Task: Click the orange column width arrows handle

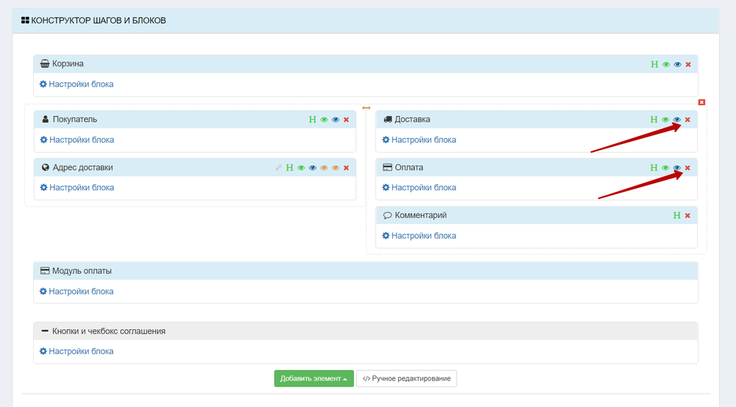Action: pyautogui.click(x=366, y=108)
